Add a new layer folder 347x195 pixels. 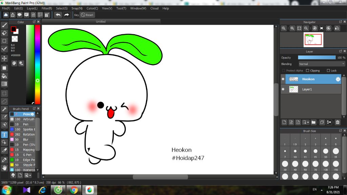[x=313, y=122]
